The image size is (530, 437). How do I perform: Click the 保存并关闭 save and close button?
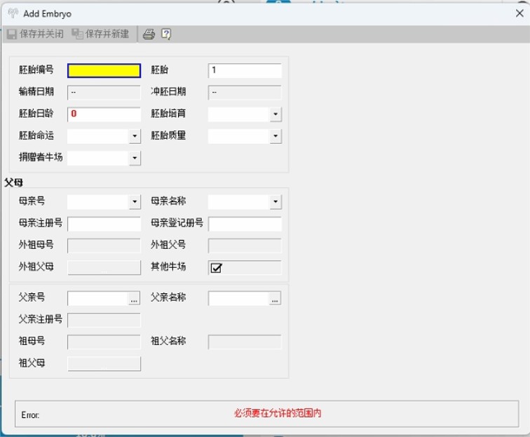(x=35, y=34)
